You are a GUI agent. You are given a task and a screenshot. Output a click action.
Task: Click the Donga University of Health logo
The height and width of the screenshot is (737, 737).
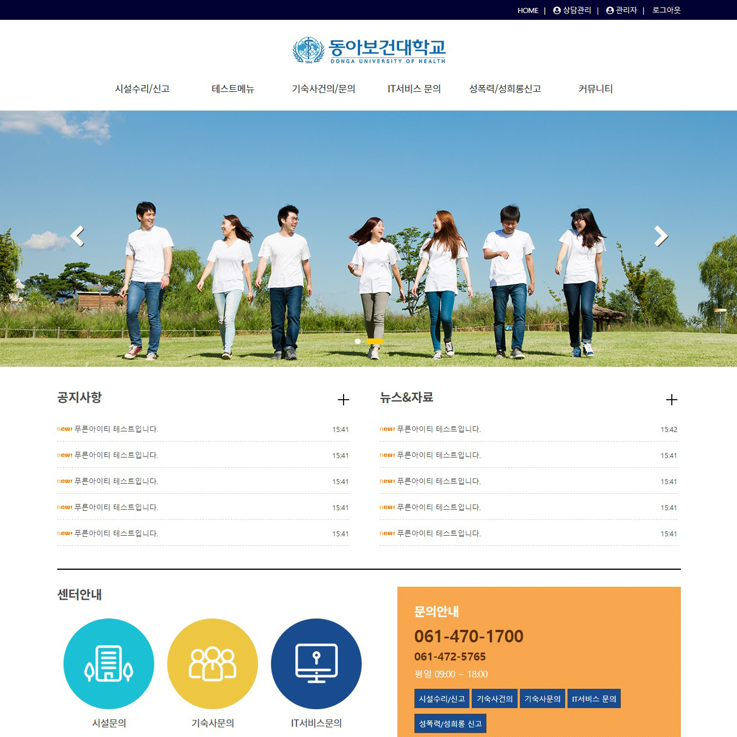coord(369,50)
